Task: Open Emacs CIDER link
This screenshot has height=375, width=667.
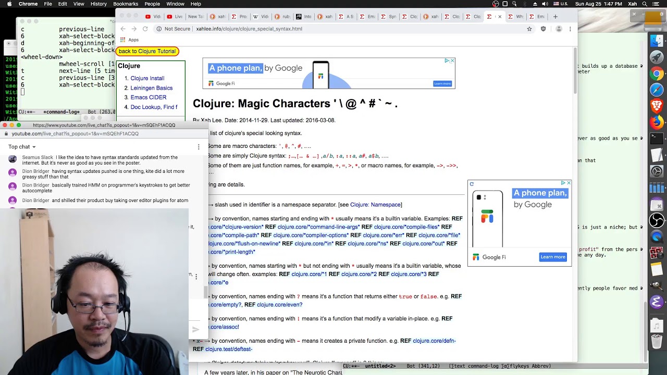Action: click(149, 97)
